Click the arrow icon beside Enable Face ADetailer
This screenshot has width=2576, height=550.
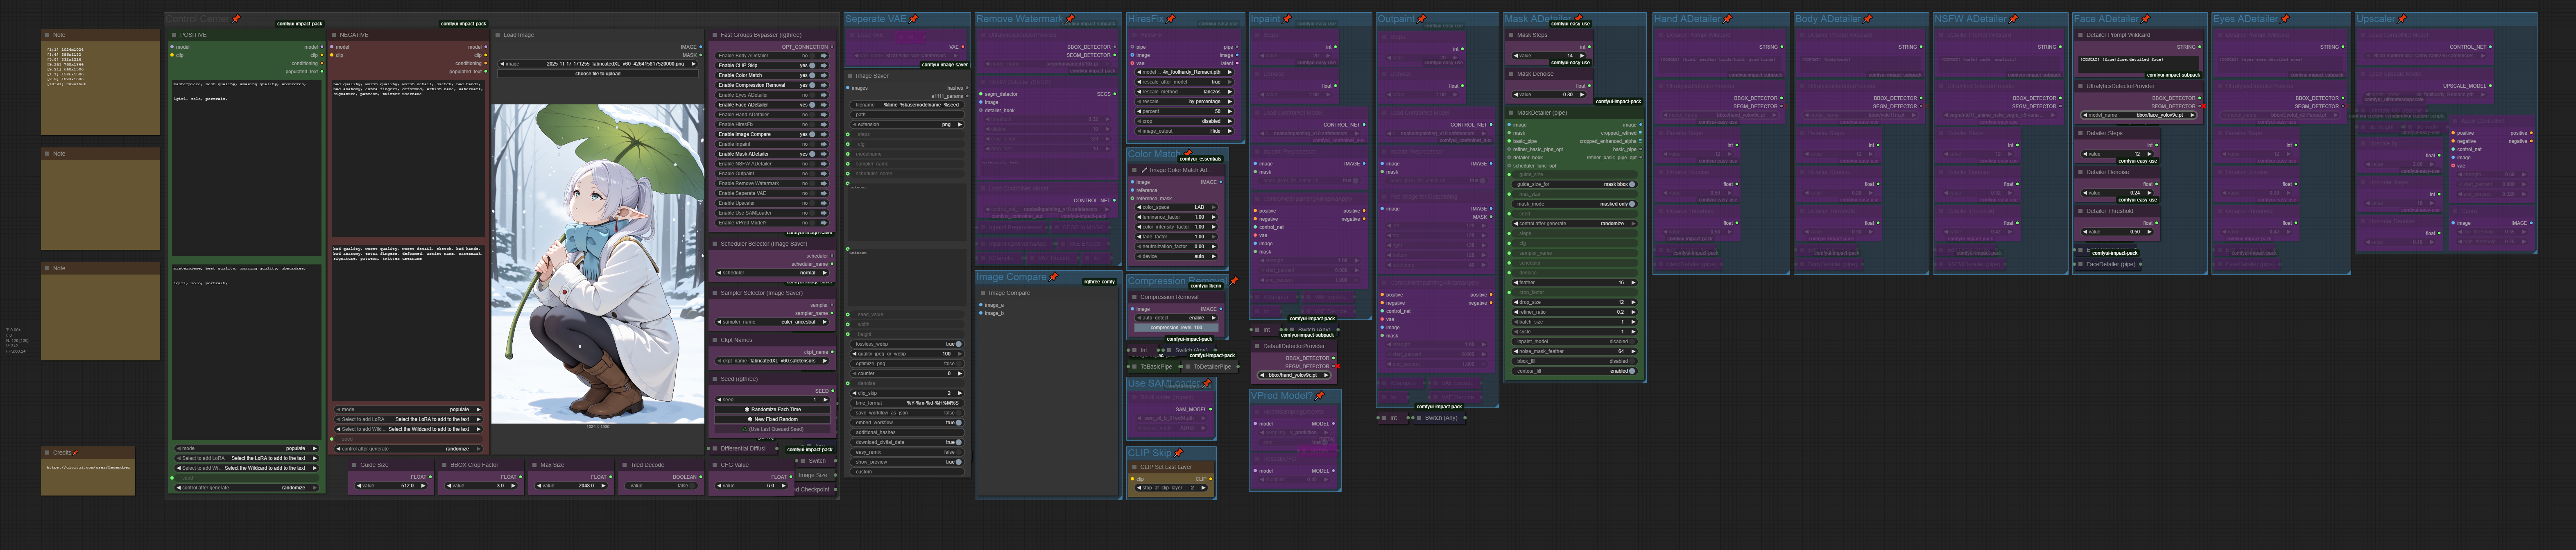pos(824,105)
